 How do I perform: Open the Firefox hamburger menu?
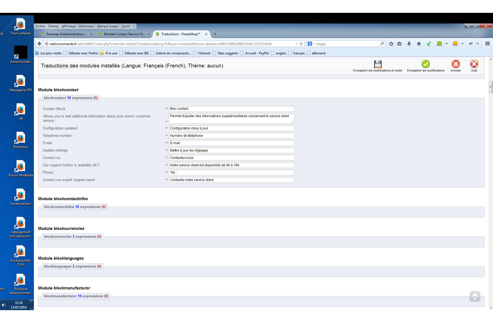pyautogui.click(x=487, y=44)
